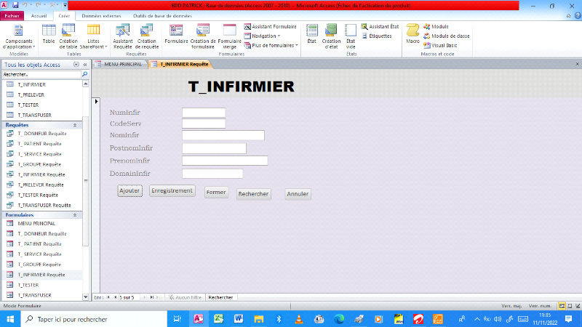Click the record search box at the bottom

click(220, 297)
